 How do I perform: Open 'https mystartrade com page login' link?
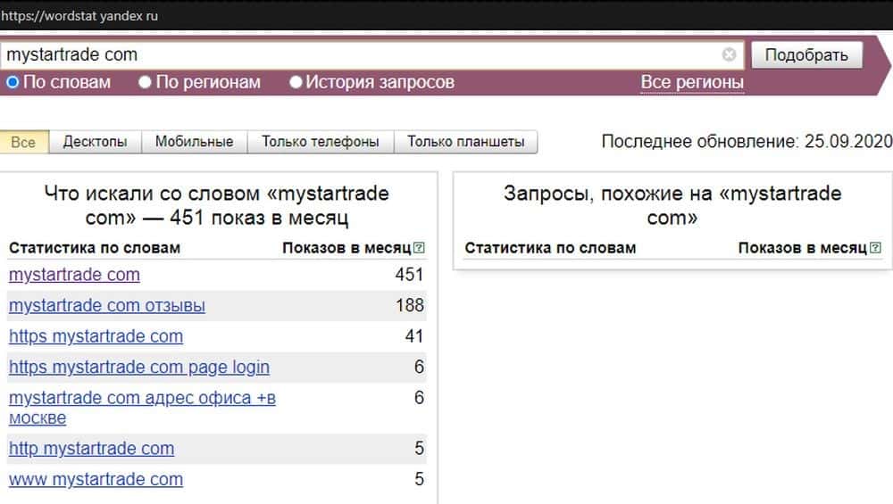tap(139, 367)
